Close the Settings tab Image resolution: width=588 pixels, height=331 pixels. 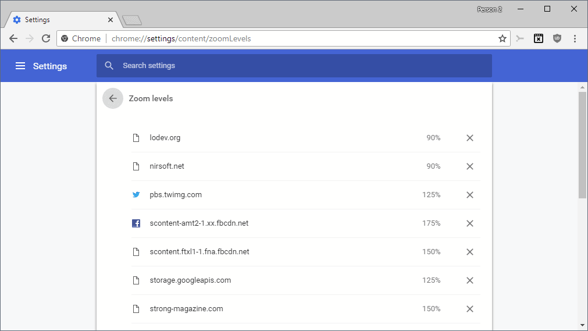pyautogui.click(x=111, y=20)
